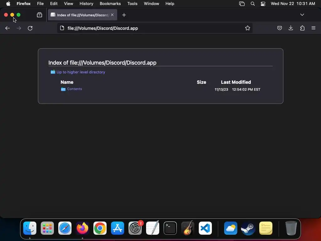Open the View menu
Image resolution: width=321 pixels, height=241 pixels.
(68, 4)
